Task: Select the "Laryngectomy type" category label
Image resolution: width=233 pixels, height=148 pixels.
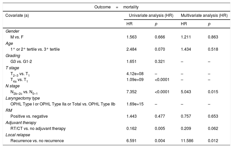Action: click(22, 98)
